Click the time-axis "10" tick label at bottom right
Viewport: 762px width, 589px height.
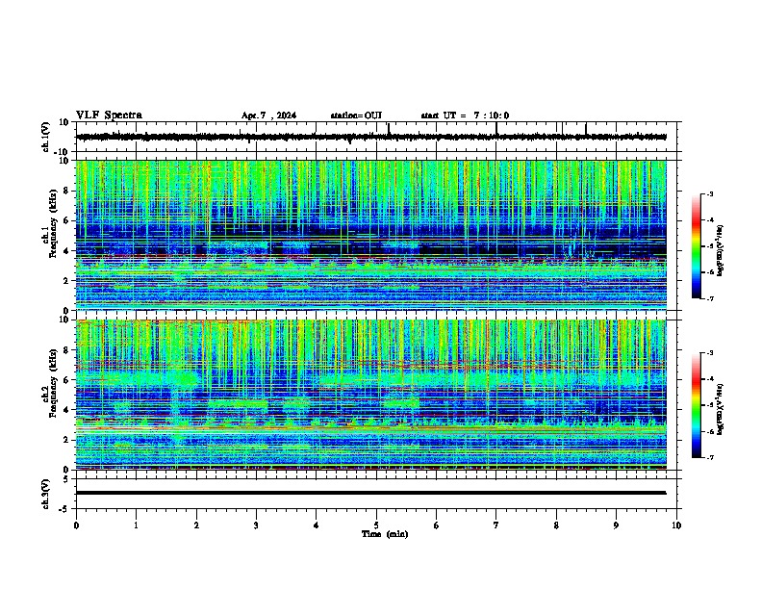pos(676,525)
